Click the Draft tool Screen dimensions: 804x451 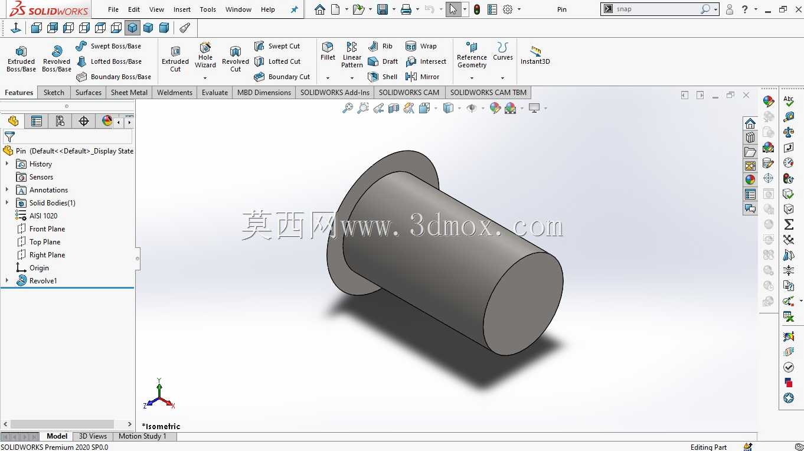click(383, 61)
